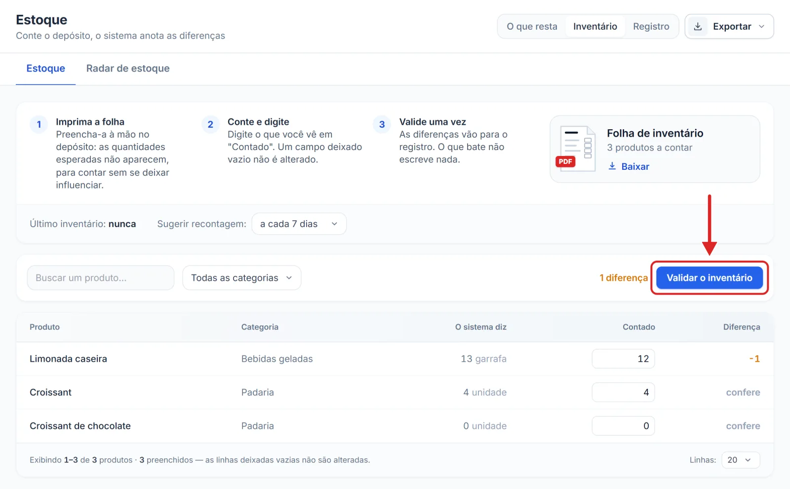The image size is (790, 489).
Task: Click the 'O sistema diz' column header
Action: click(481, 327)
